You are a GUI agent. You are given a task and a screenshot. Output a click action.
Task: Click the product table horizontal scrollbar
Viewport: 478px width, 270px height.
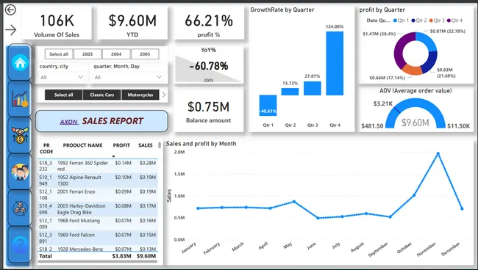(98, 261)
